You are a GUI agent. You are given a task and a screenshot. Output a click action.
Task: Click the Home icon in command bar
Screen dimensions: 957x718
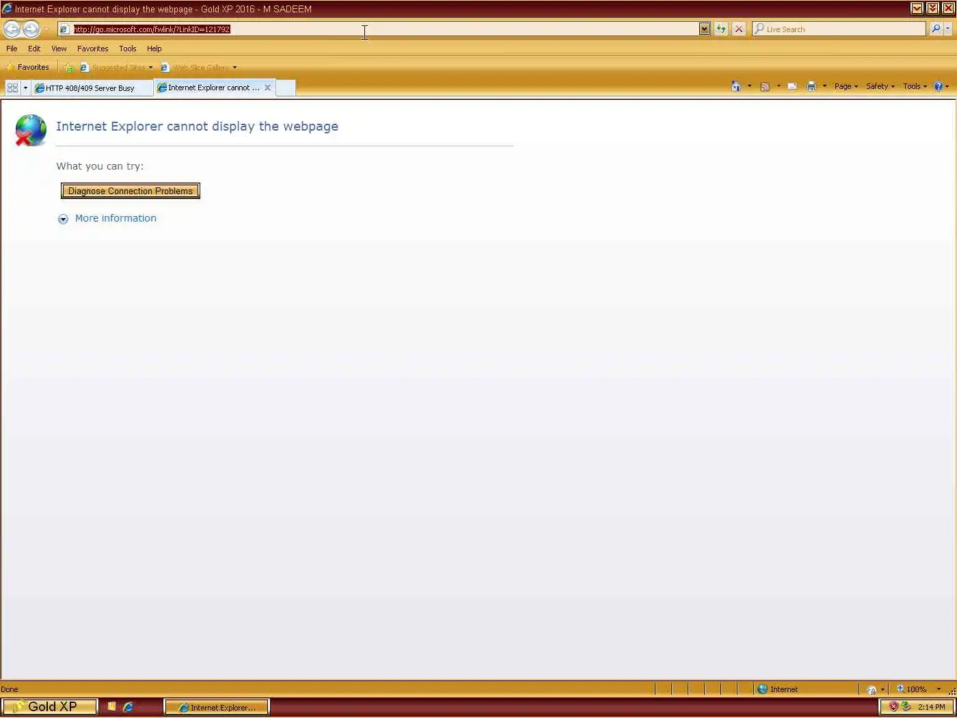click(736, 86)
